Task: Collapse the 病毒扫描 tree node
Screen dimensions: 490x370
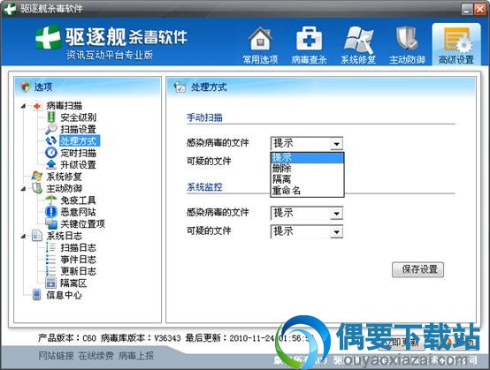Action: click(x=23, y=106)
